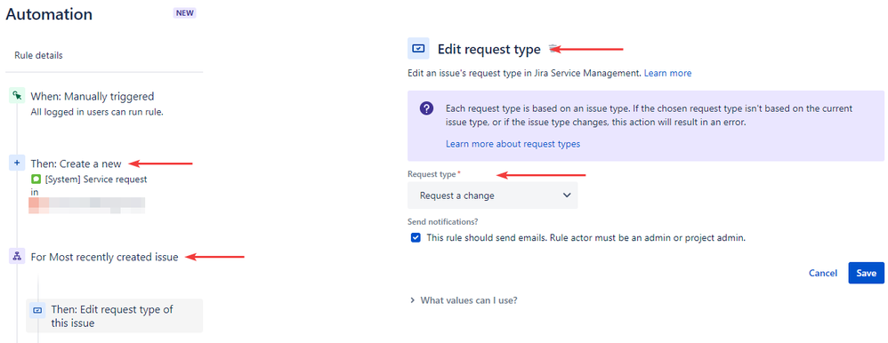The height and width of the screenshot is (343, 888).
Task: Click the trash icon next to Edit request type
Action: click(553, 49)
